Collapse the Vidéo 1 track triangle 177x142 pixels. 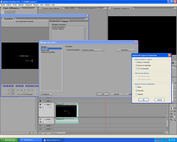tap(45, 104)
